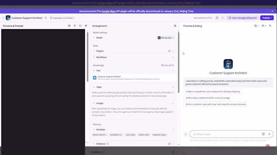This screenshot has height=155, width=277.
Task: Add table knowledge with the plus icon
Action: pyautogui.click(x=173, y=87)
